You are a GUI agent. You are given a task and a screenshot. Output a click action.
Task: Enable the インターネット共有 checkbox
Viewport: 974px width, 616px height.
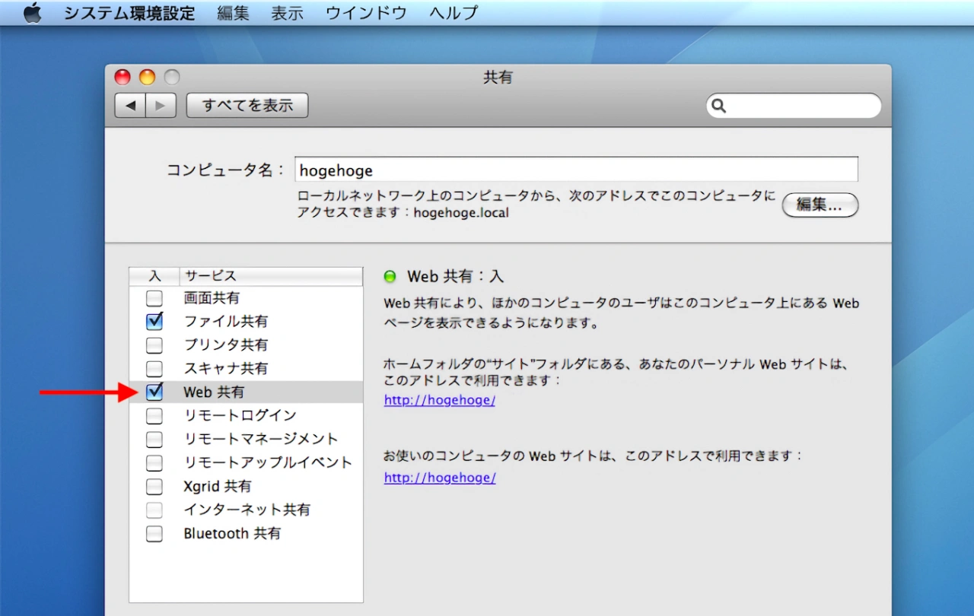(x=154, y=510)
